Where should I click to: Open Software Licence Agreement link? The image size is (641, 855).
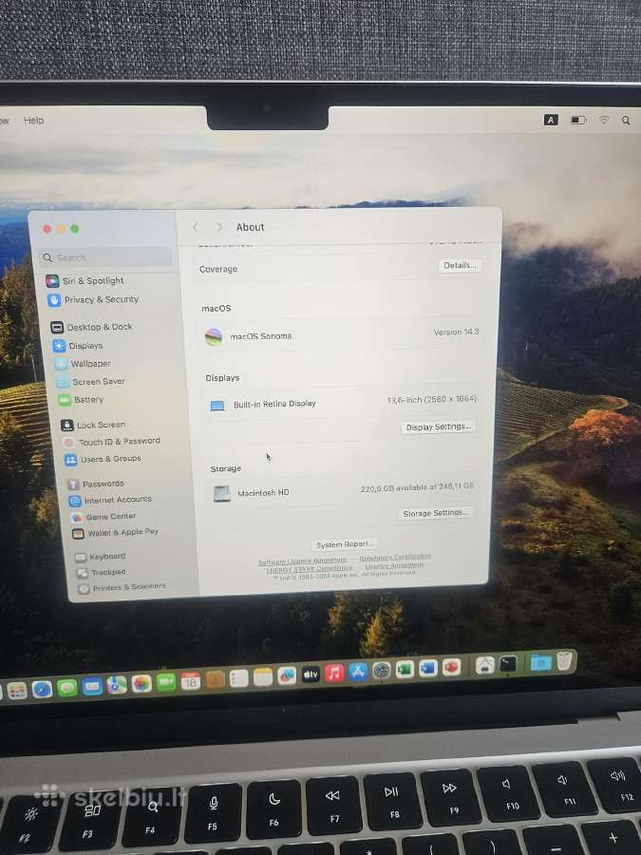(302, 560)
